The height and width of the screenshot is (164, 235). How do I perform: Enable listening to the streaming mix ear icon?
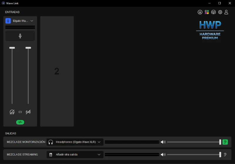click(x=225, y=155)
